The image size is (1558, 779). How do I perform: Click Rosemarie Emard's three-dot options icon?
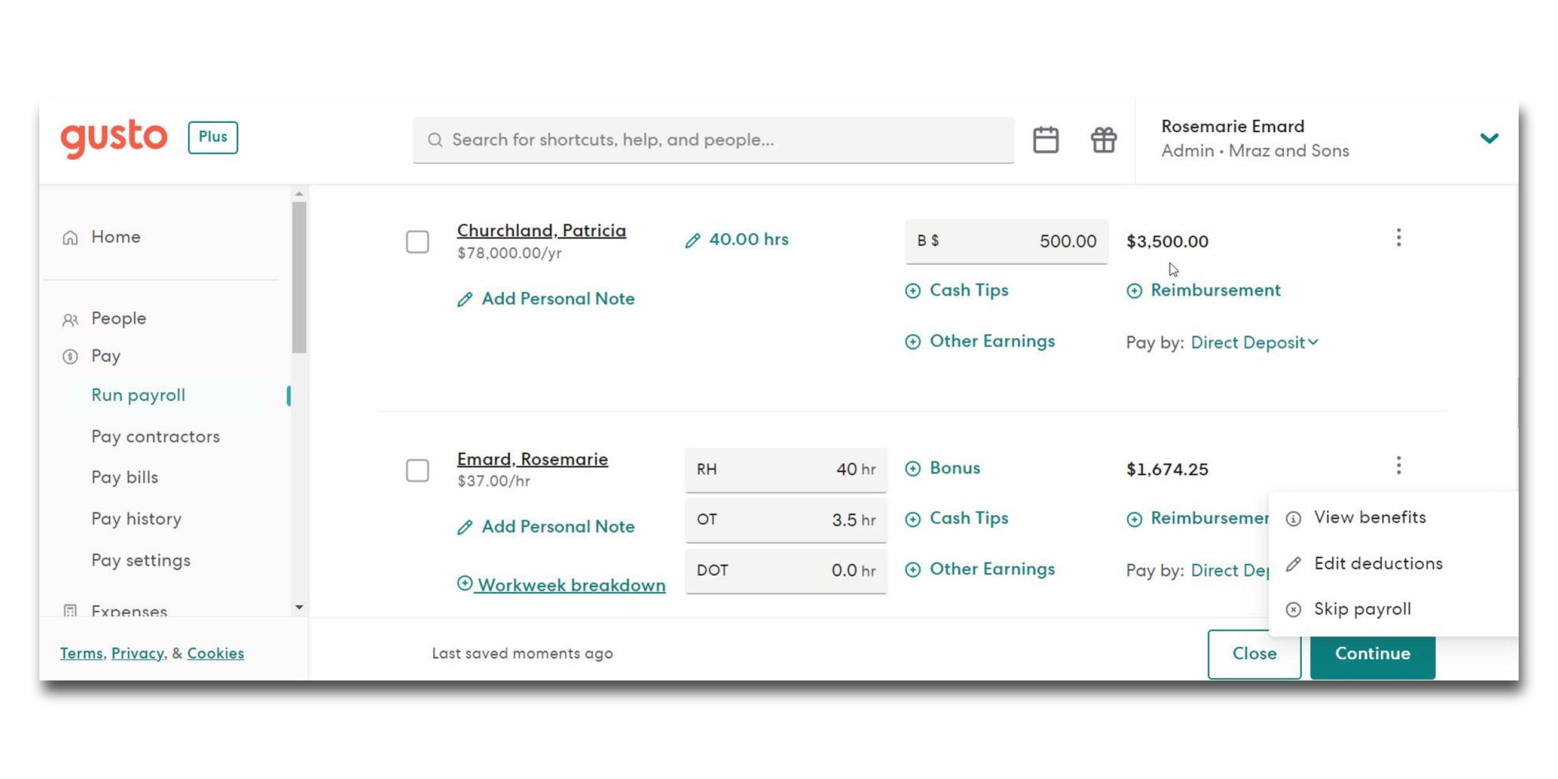click(1398, 466)
